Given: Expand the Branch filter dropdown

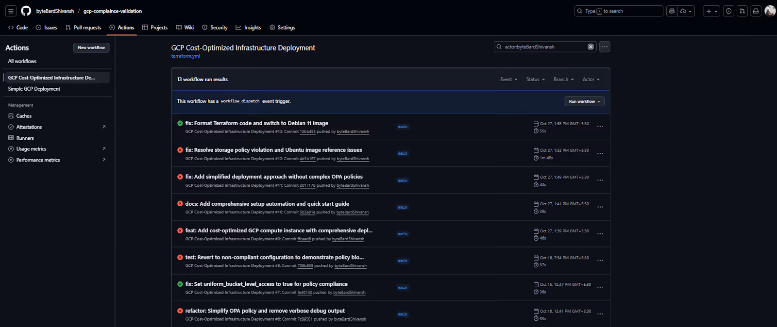Looking at the screenshot, I should click(x=563, y=80).
